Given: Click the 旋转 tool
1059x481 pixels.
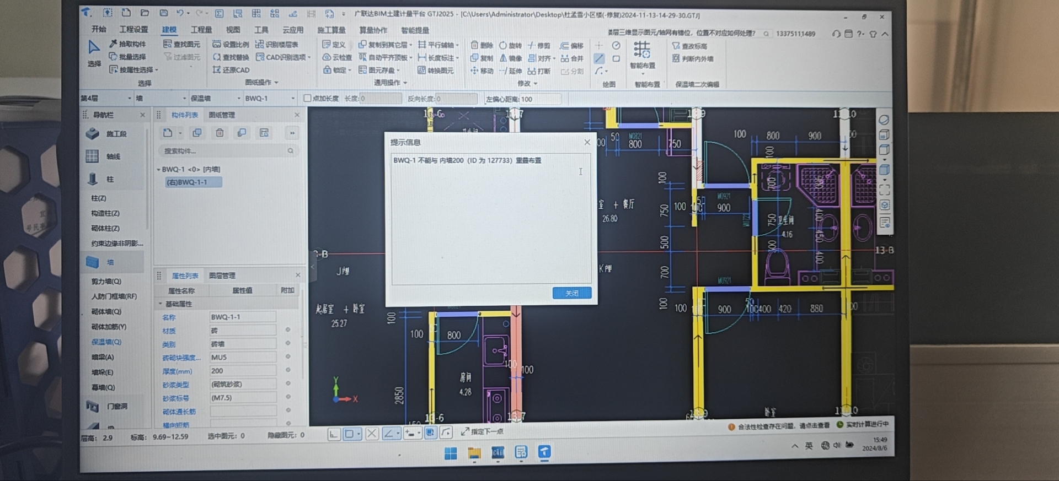Looking at the screenshot, I should 510,45.
